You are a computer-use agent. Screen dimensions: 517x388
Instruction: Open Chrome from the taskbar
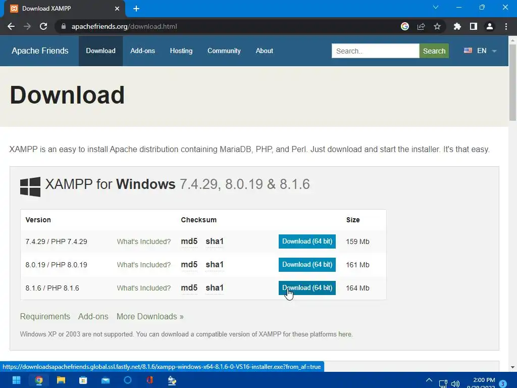[x=39, y=380]
